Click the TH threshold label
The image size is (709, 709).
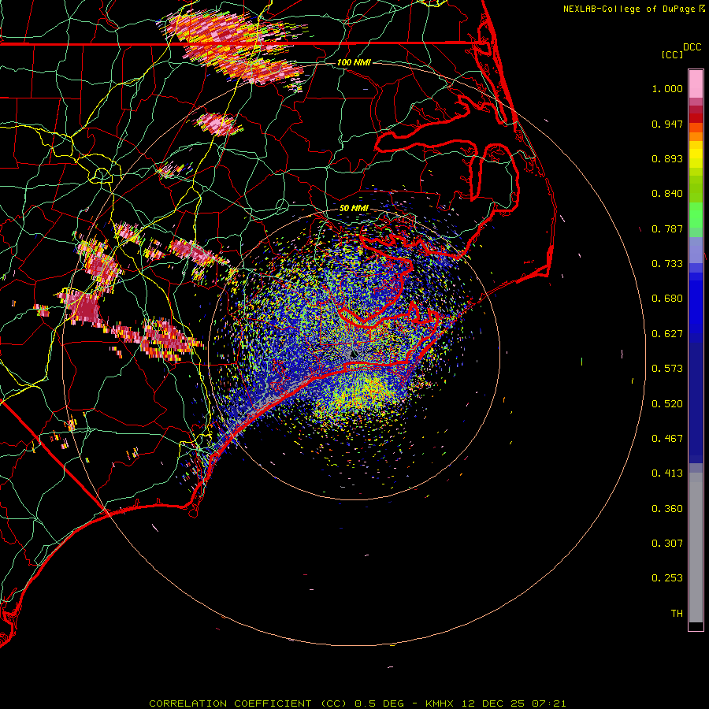677,614
